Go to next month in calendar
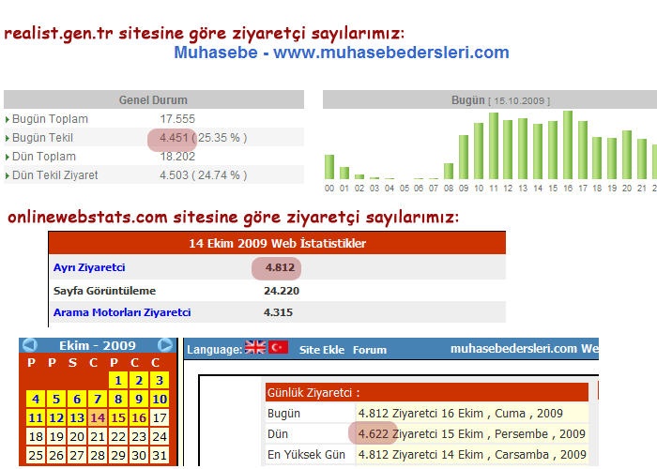 pos(166,345)
